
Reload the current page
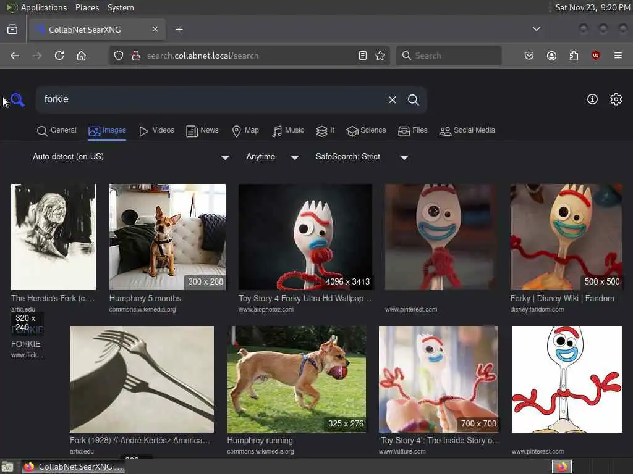(59, 56)
